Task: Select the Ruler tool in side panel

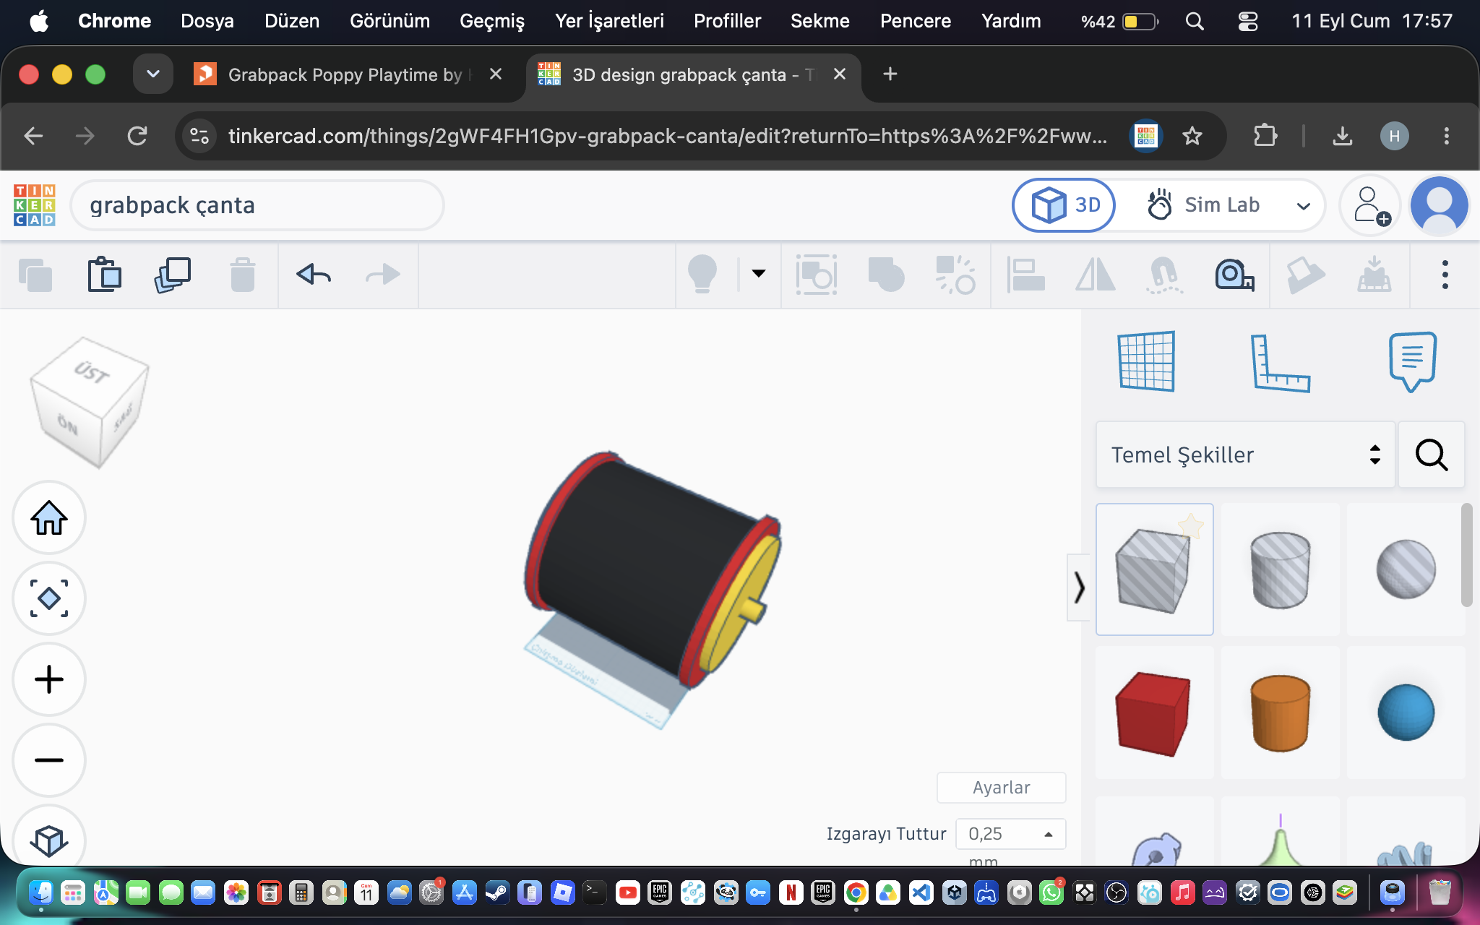Action: click(x=1280, y=363)
